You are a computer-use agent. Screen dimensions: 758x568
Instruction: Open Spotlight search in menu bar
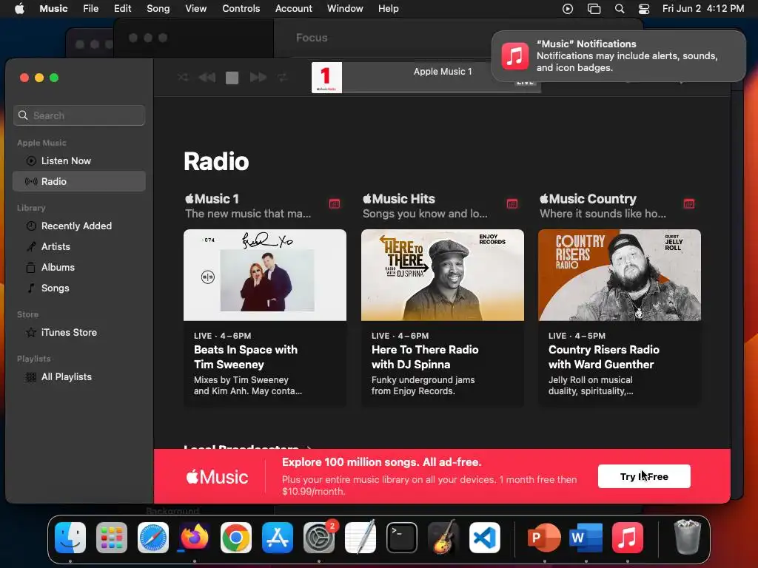click(x=620, y=9)
